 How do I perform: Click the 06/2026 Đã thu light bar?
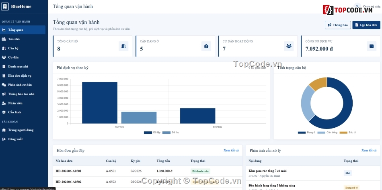(139, 118)
